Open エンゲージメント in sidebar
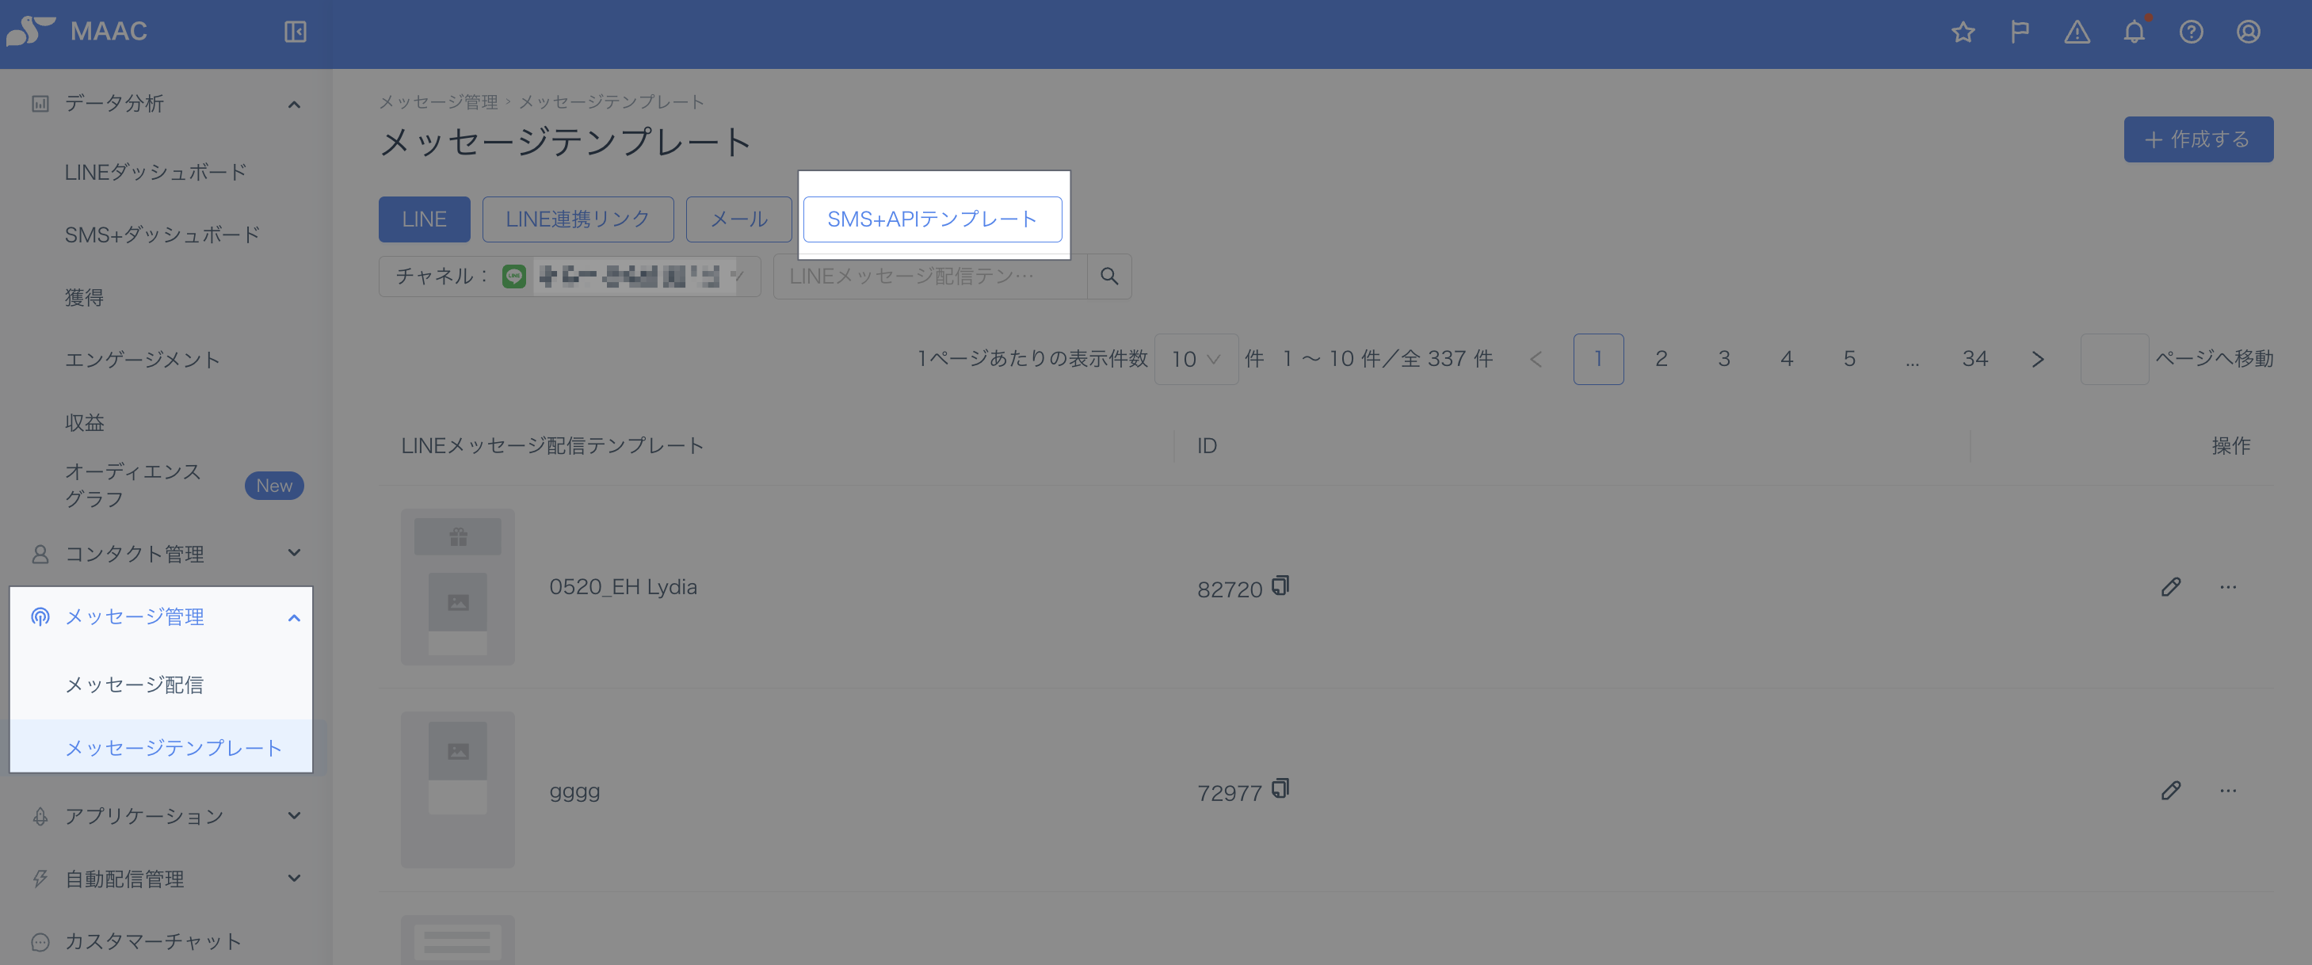 (x=142, y=360)
